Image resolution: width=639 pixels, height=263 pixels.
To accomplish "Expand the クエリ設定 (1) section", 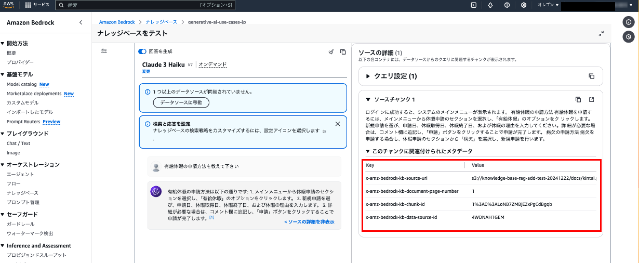I will 392,76.
